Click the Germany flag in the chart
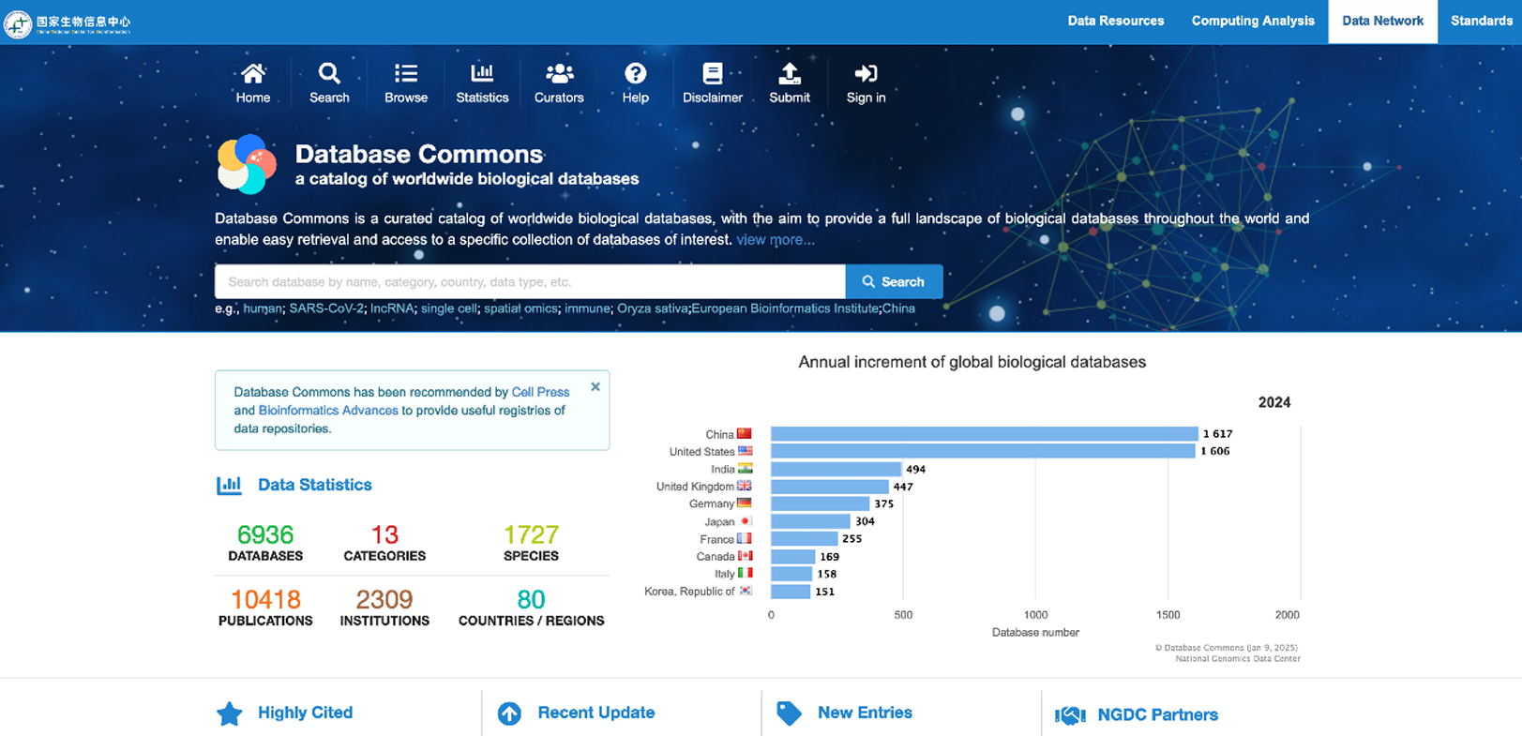The image size is (1522, 736). coord(745,503)
